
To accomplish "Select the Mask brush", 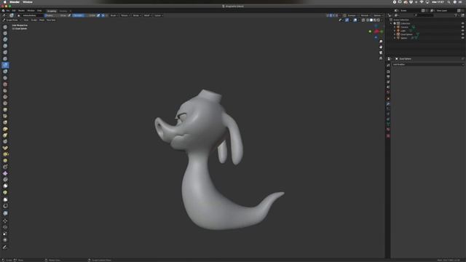I will point(5,186).
